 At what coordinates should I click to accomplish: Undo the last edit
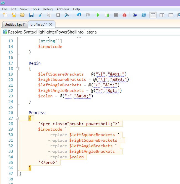[x=79, y=15]
